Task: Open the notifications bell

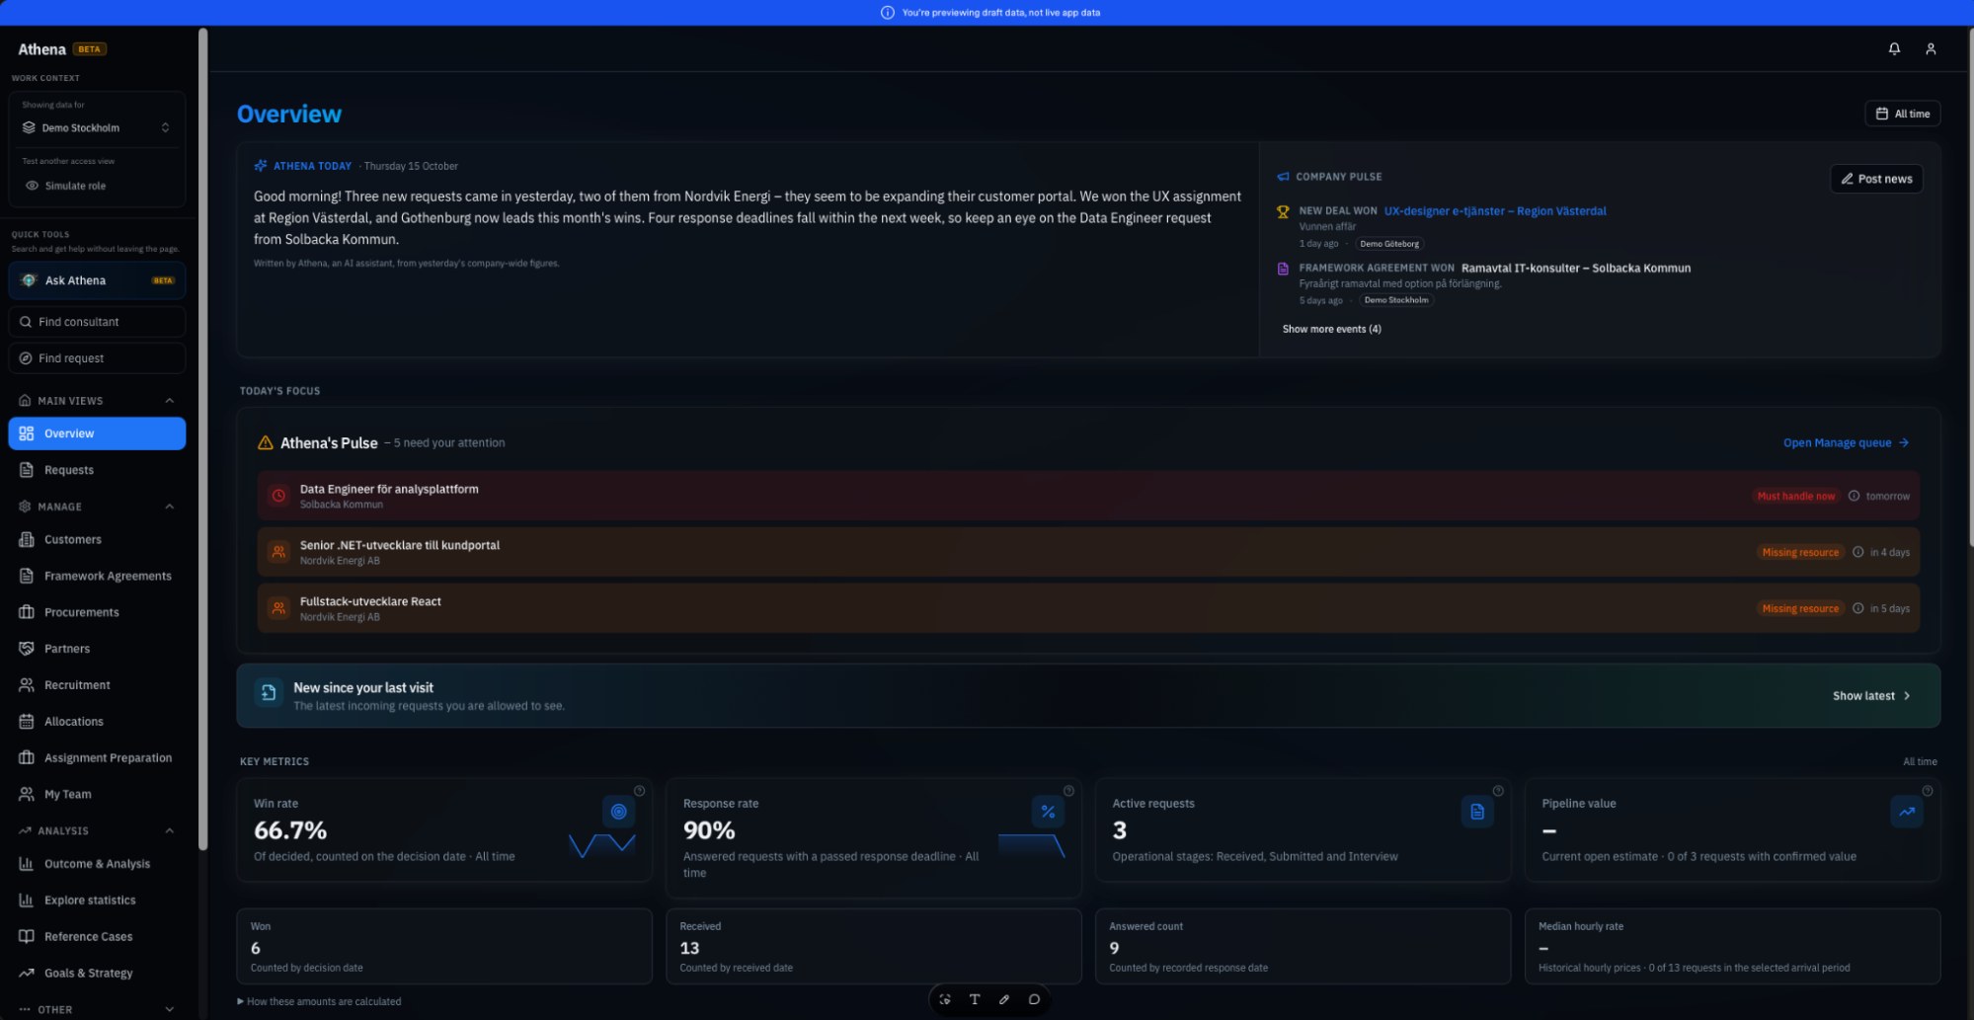Action: [1894, 48]
